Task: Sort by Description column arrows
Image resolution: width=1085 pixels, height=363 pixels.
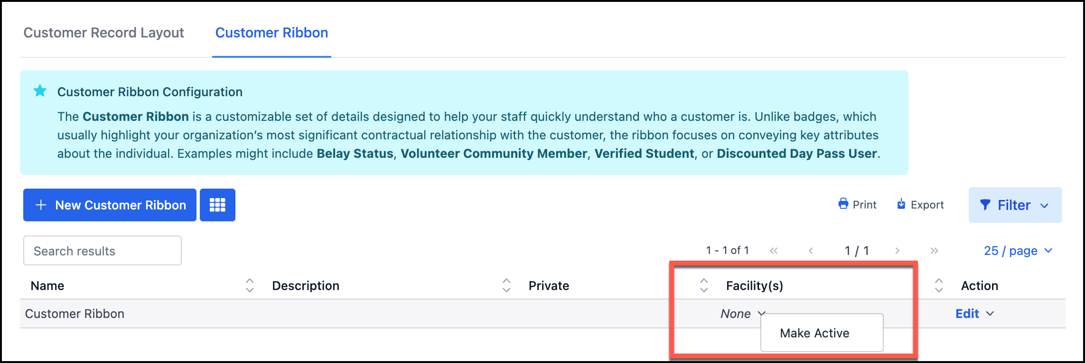Action: pyautogui.click(x=506, y=285)
